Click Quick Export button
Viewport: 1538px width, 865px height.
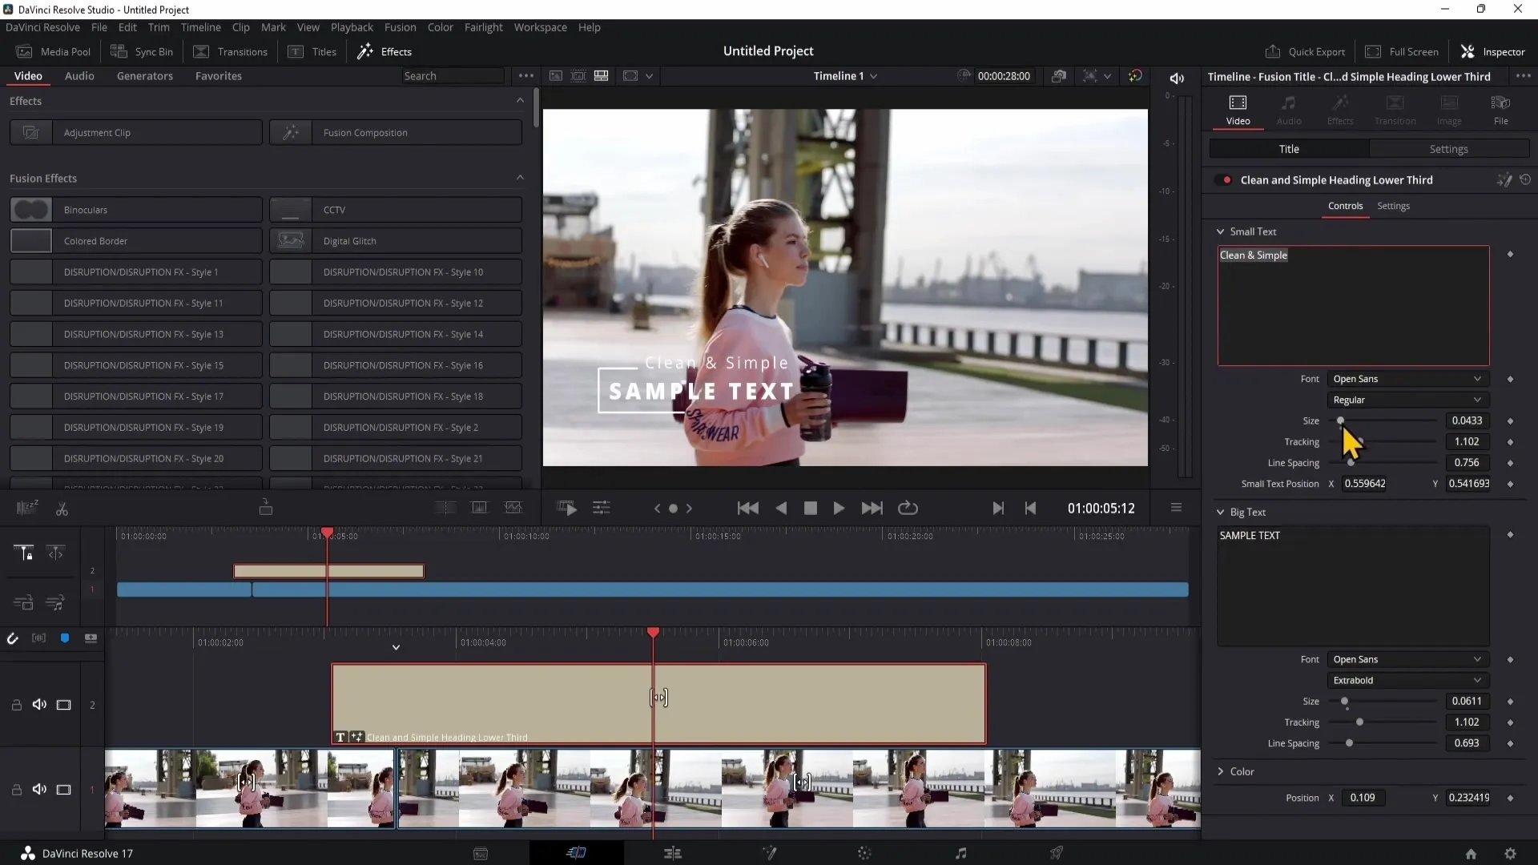1306,50
